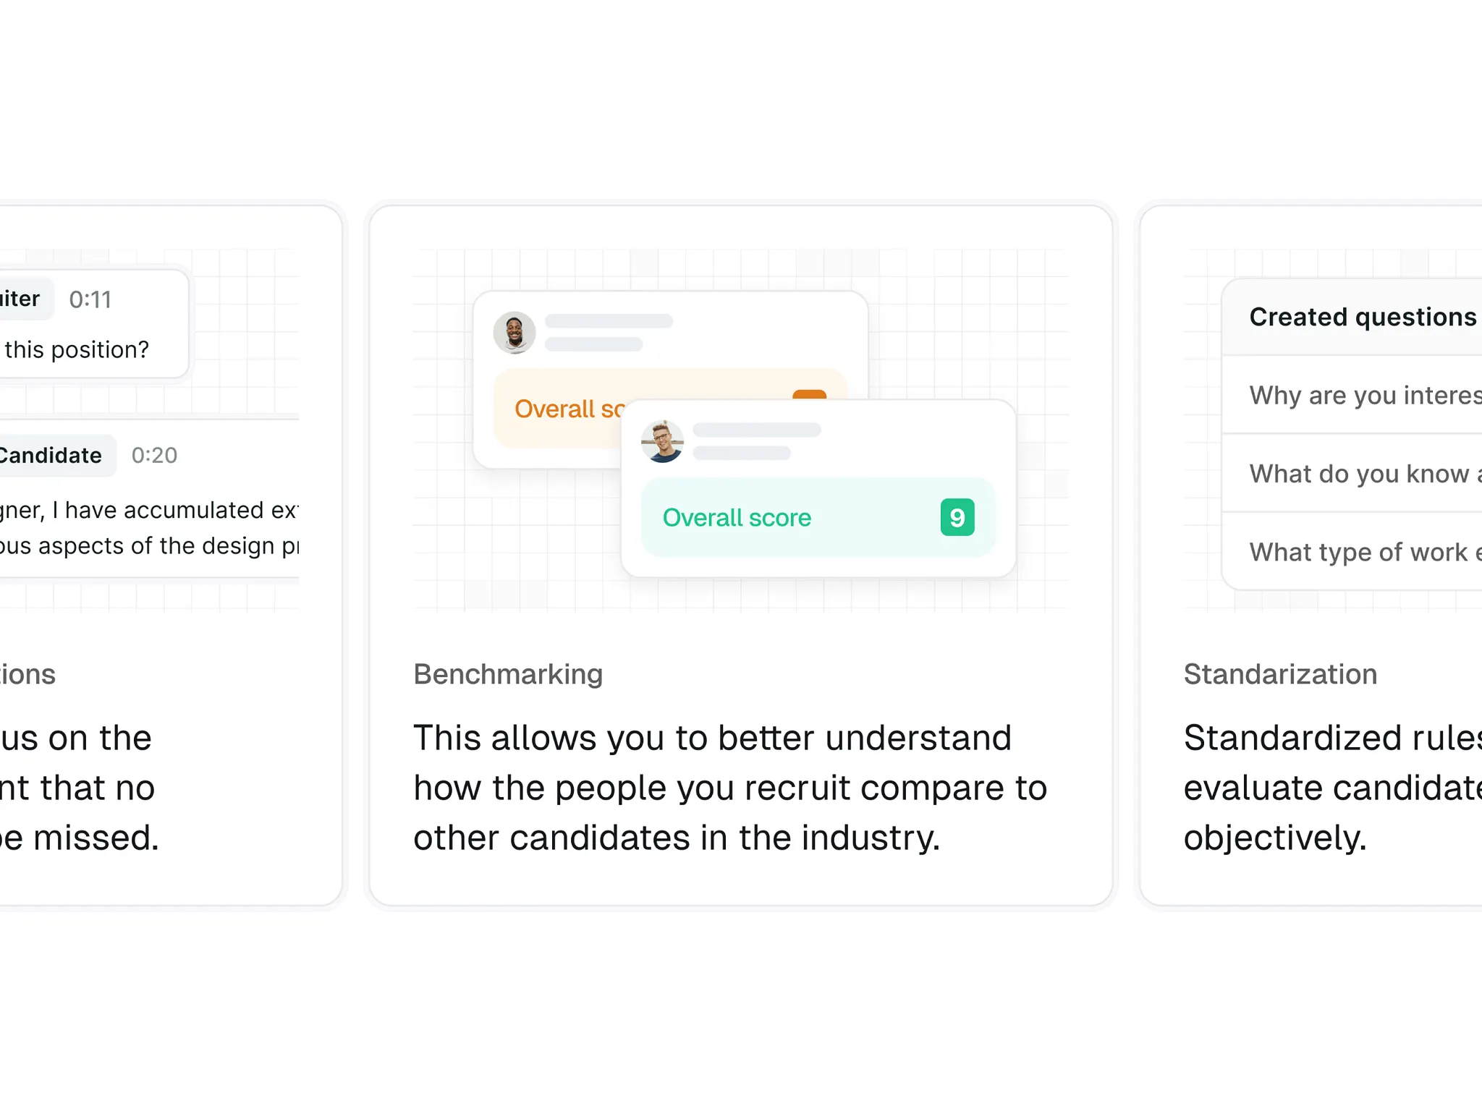
Task: Click the orange score badge
Action: [x=809, y=395]
